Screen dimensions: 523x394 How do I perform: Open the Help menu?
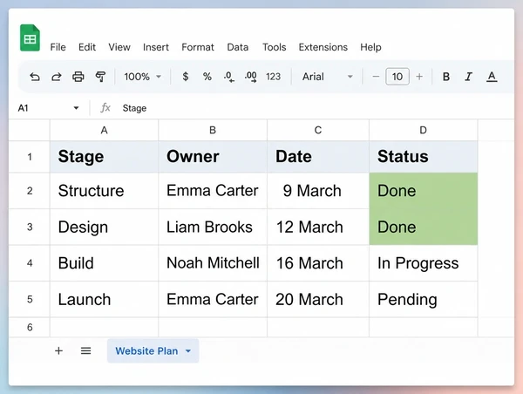pos(370,47)
